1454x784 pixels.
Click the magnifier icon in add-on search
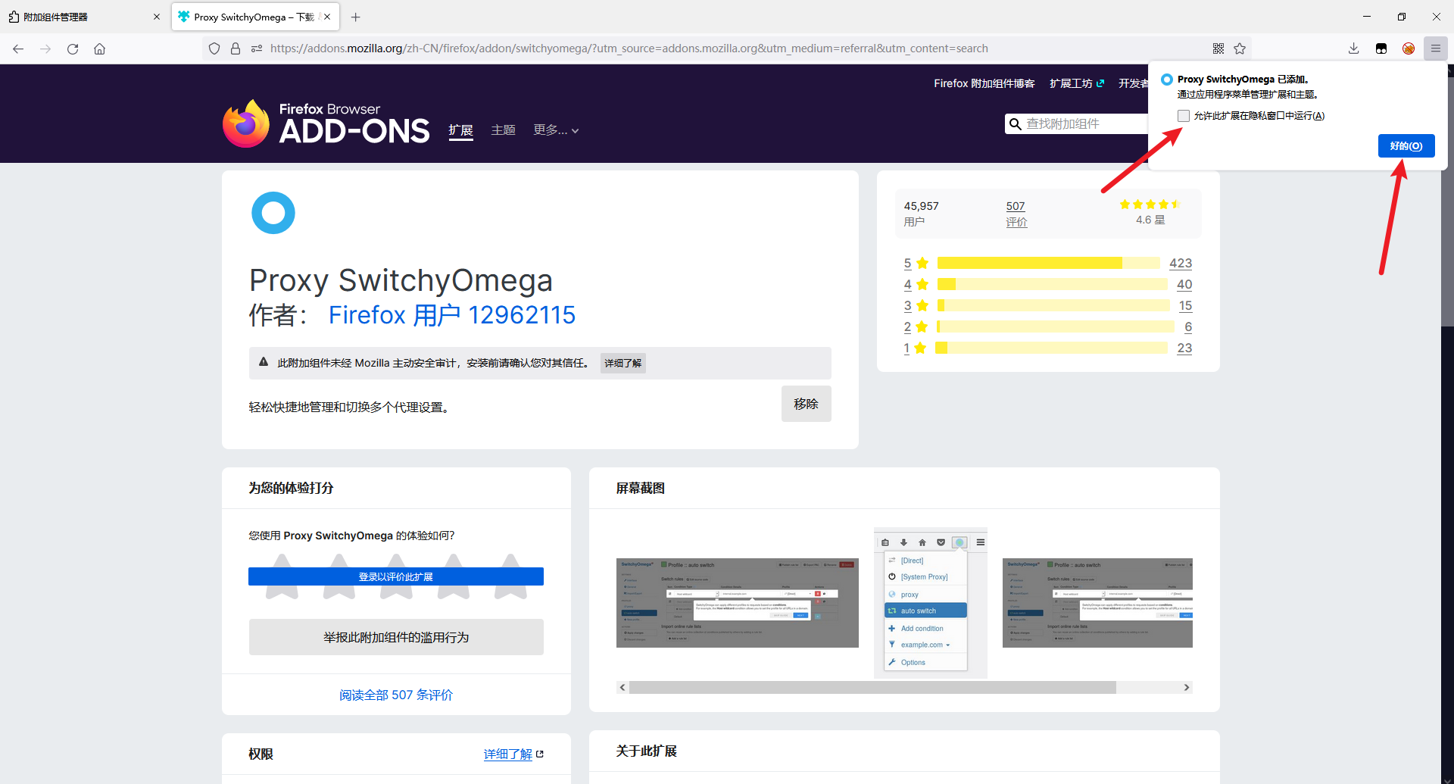click(x=1015, y=124)
